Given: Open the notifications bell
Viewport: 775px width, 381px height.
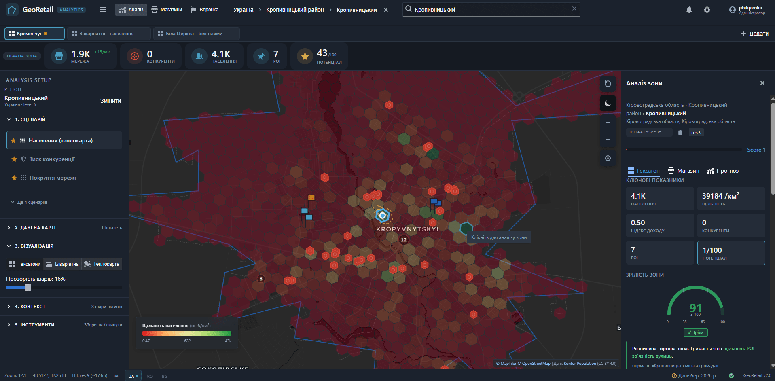Looking at the screenshot, I should pyautogui.click(x=689, y=10).
